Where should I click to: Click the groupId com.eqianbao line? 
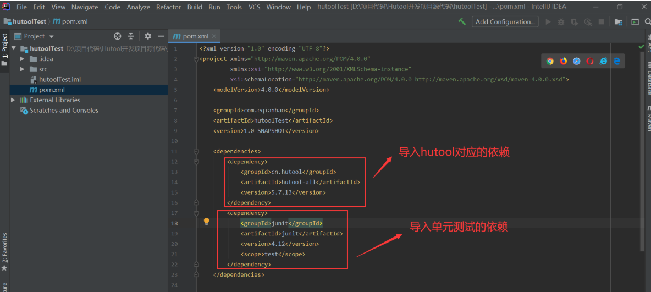coord(266,111)
